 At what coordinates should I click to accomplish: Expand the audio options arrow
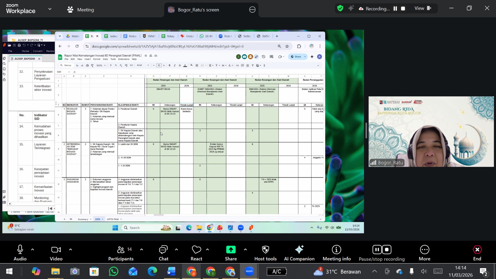tap(33, 250)
